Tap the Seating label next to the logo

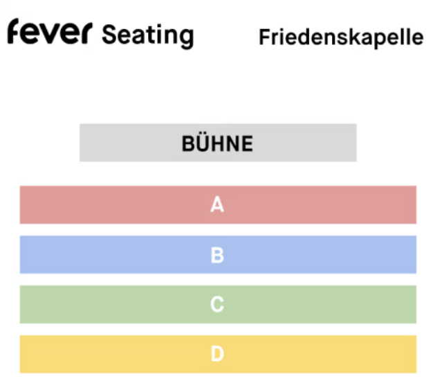[148, 36]
